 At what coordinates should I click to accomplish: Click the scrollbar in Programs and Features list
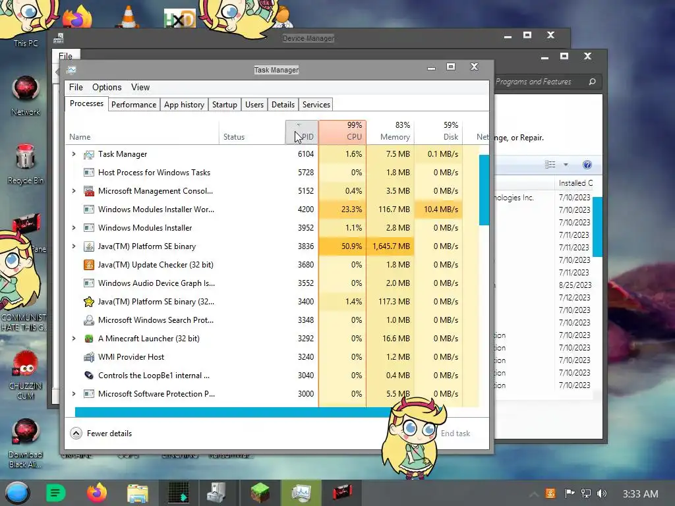pos(597,227)
